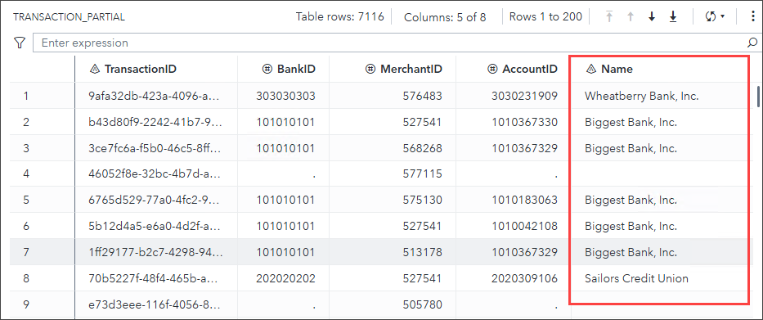Jump to last rows arrow icon
Viewport: 763px width, 320px height.
click(x=674, y=16)
